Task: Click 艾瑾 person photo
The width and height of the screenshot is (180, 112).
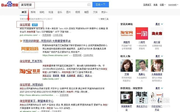Action: tap(127, 66)
